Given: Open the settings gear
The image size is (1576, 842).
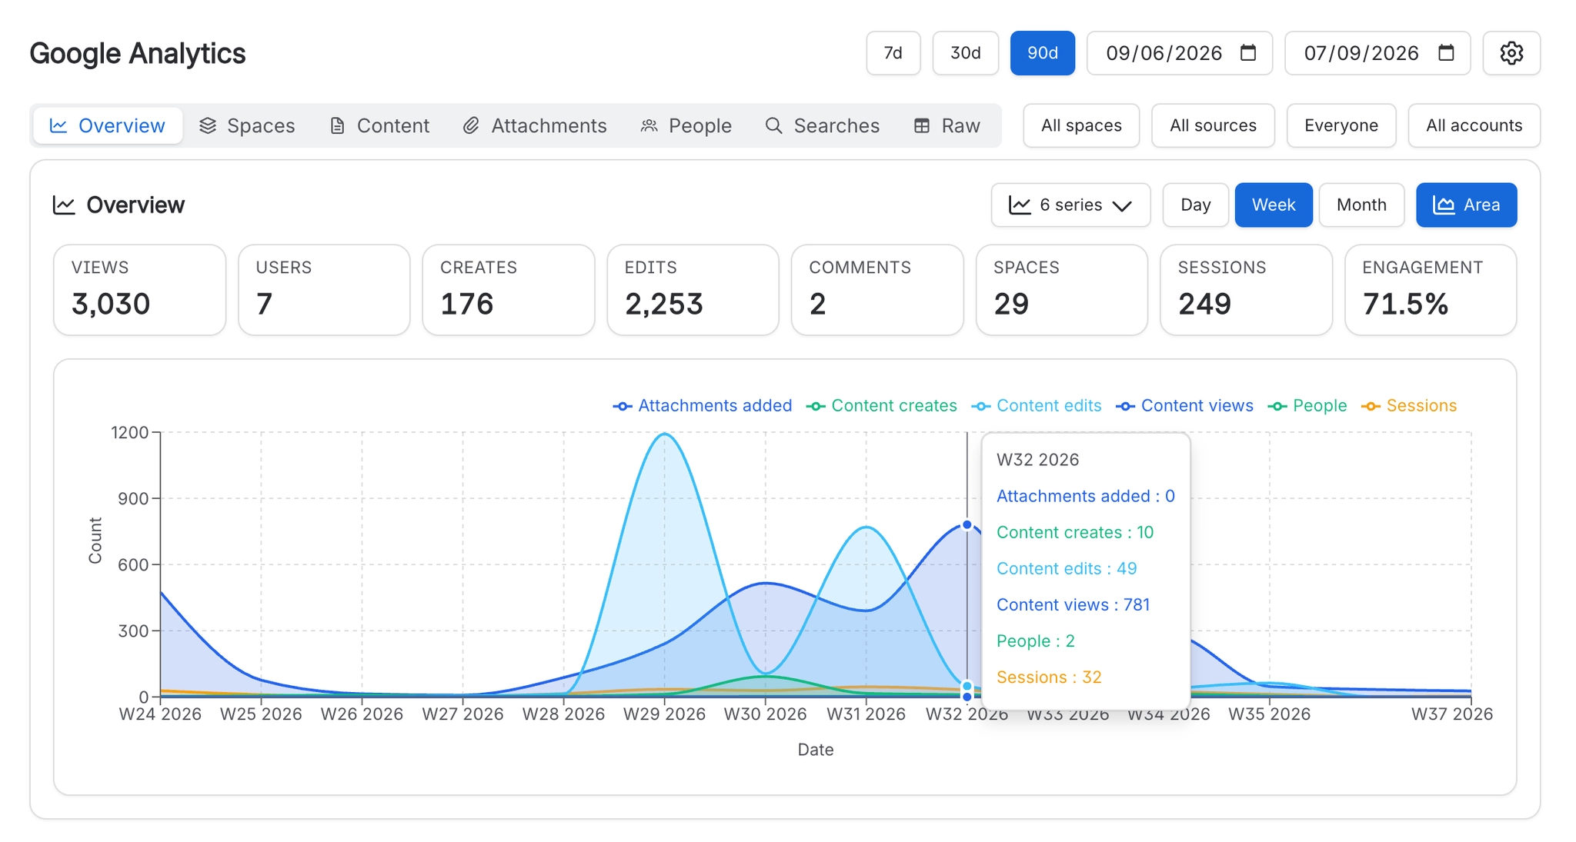Looking at the screenshot, I should pos(1511,53).
